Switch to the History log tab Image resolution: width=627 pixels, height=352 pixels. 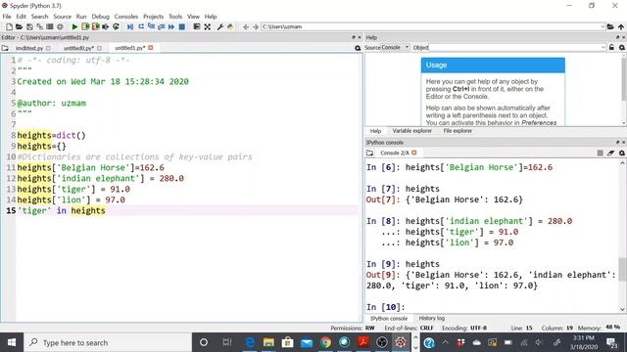[431, 318]
